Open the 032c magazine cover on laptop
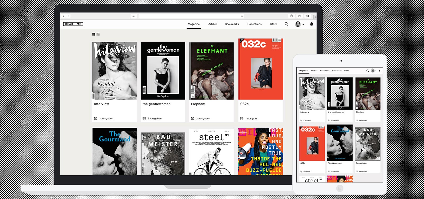The image size is (424, 199). point(261,70)
